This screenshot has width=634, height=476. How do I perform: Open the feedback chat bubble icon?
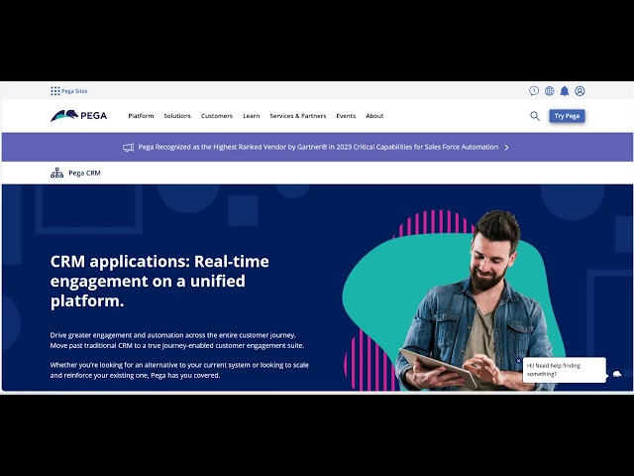[534, 91]
